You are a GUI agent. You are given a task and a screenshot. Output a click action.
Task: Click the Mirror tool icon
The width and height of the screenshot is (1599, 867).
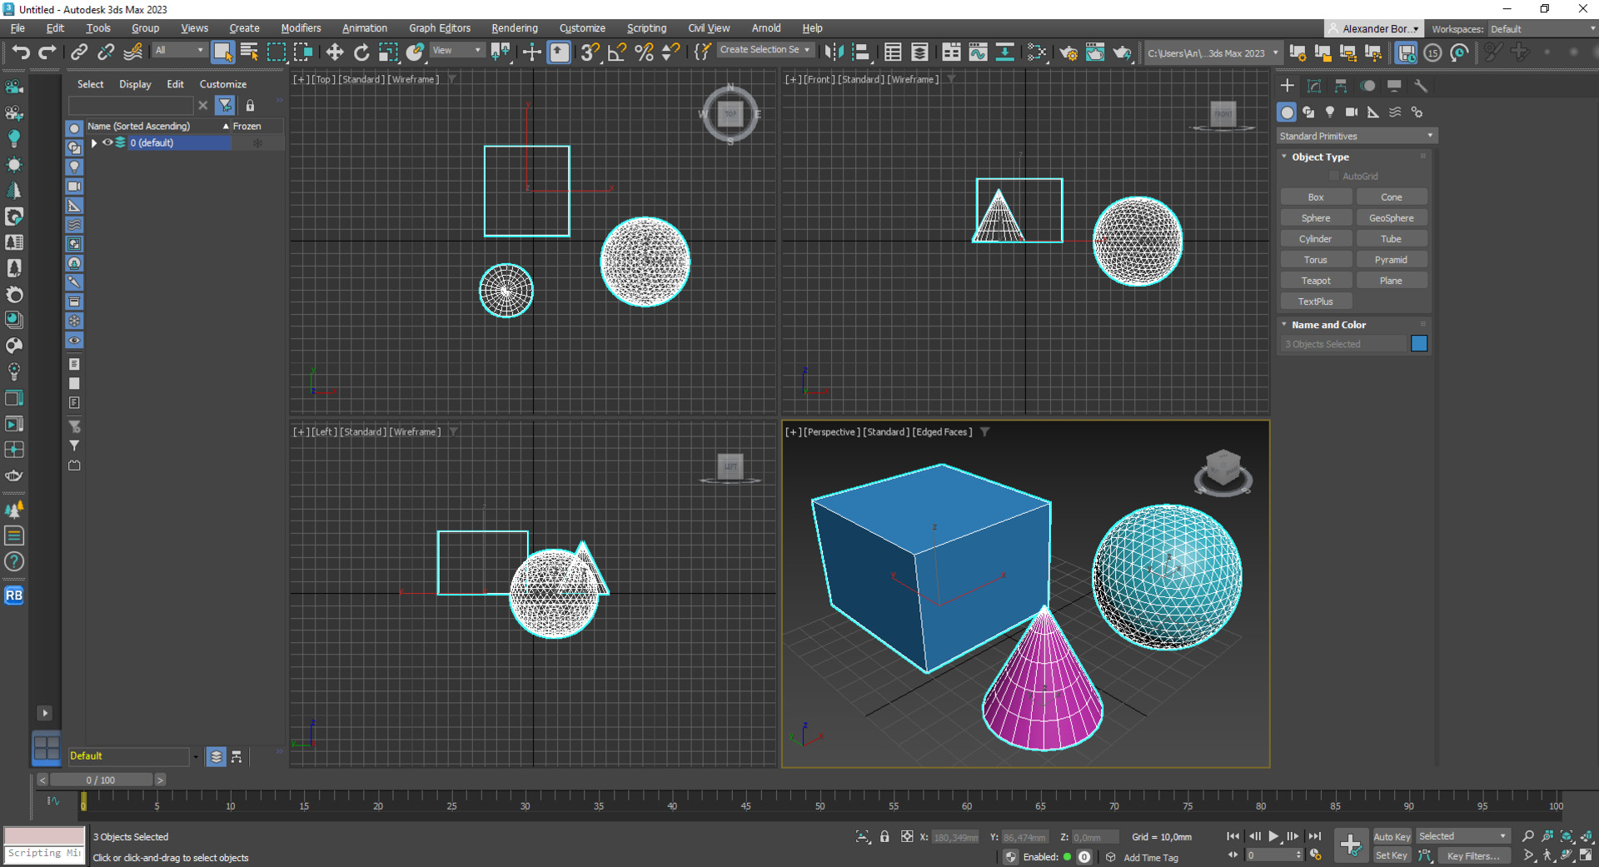tap(833, 52)
